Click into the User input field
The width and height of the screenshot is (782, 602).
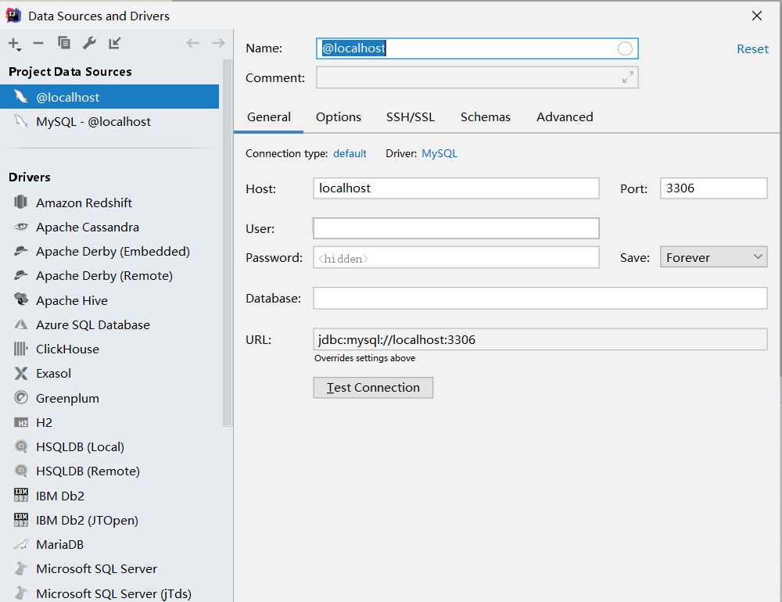click(456, 228)
